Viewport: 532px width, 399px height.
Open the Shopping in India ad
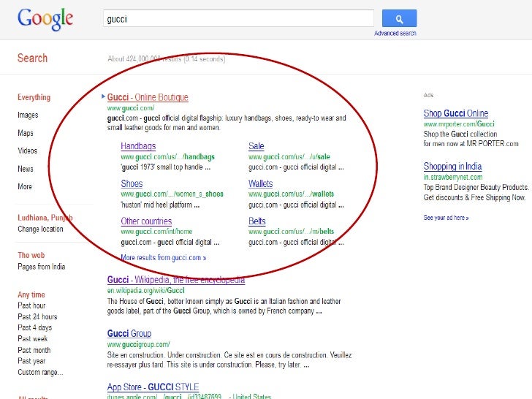click(452, 167)
